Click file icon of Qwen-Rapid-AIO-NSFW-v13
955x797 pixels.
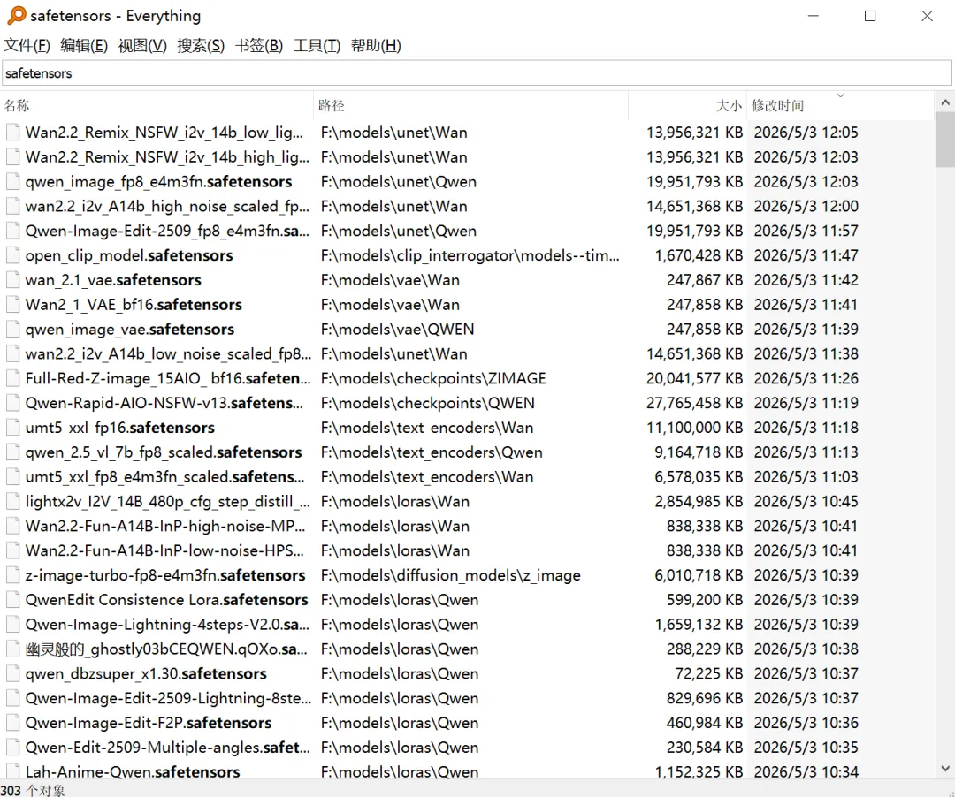pyautogui.click(x=12, y=404)
